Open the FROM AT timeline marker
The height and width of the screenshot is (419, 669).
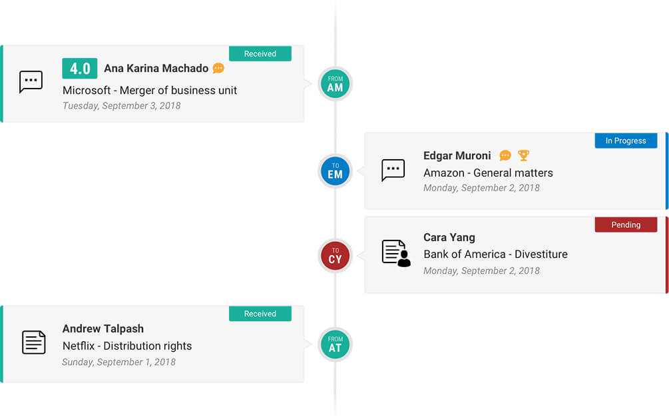335,344
